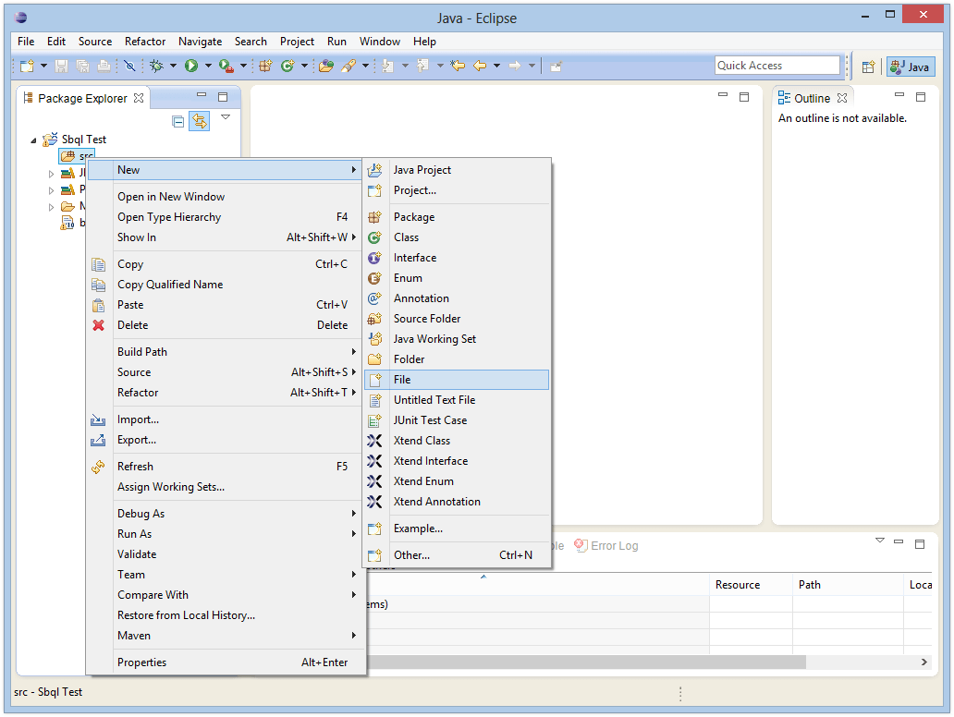Image resolution: width=954 pixels, height=717 pixels.
Task: Click the New Java Package toolbar icon
Action: coord(265,66)
